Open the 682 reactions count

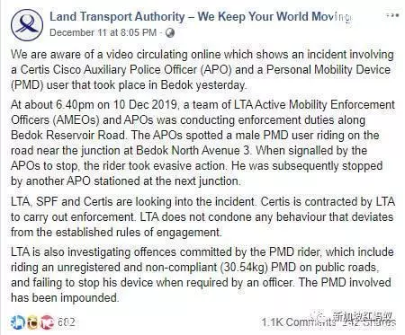click(x=66, y=322)
